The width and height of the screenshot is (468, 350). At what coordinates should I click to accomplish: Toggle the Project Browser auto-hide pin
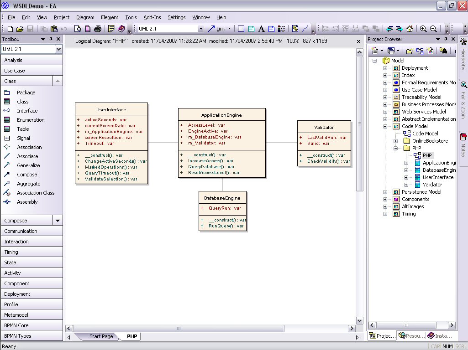pos(446,39)
